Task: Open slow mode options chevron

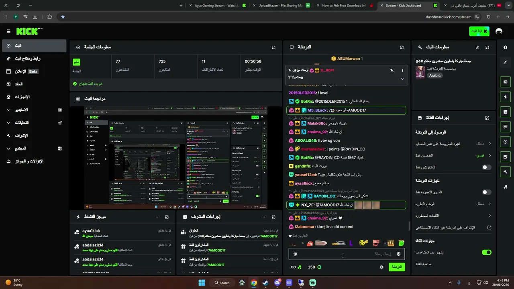Action: click(490, 204)
